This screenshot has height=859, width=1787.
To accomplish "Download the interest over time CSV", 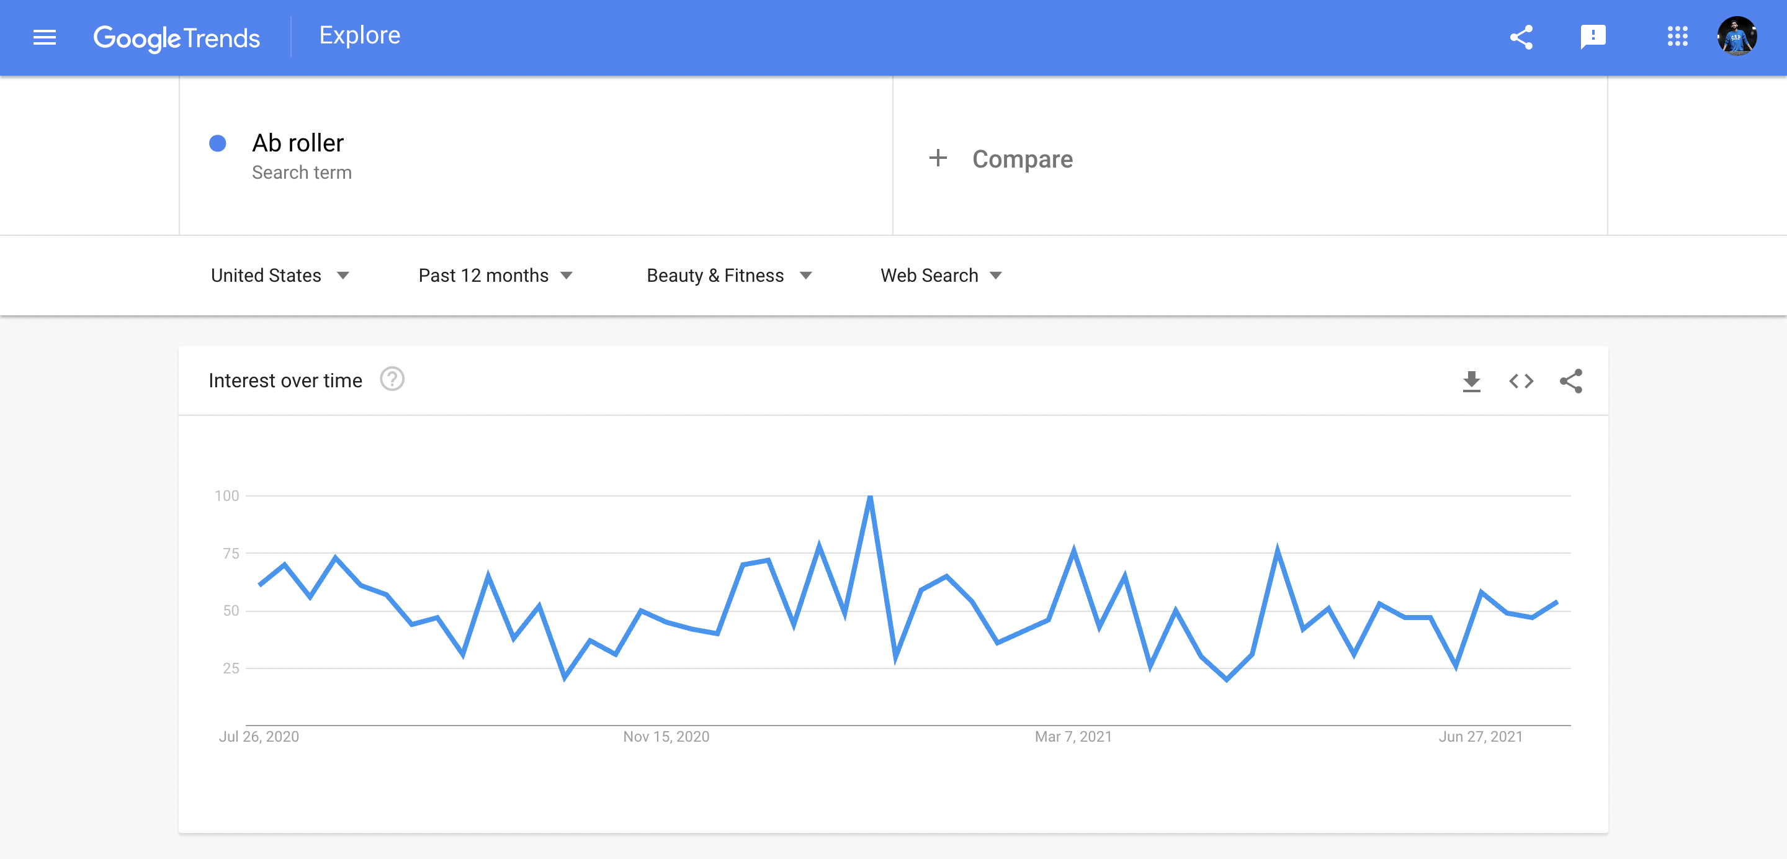I will click(x=1471, y=381).
